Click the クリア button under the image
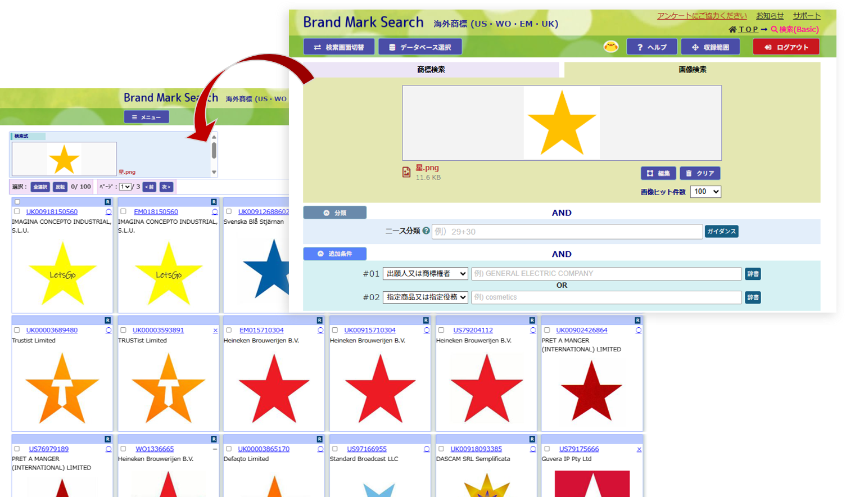This screenshot has width=846, height=497. click(700, 173)
